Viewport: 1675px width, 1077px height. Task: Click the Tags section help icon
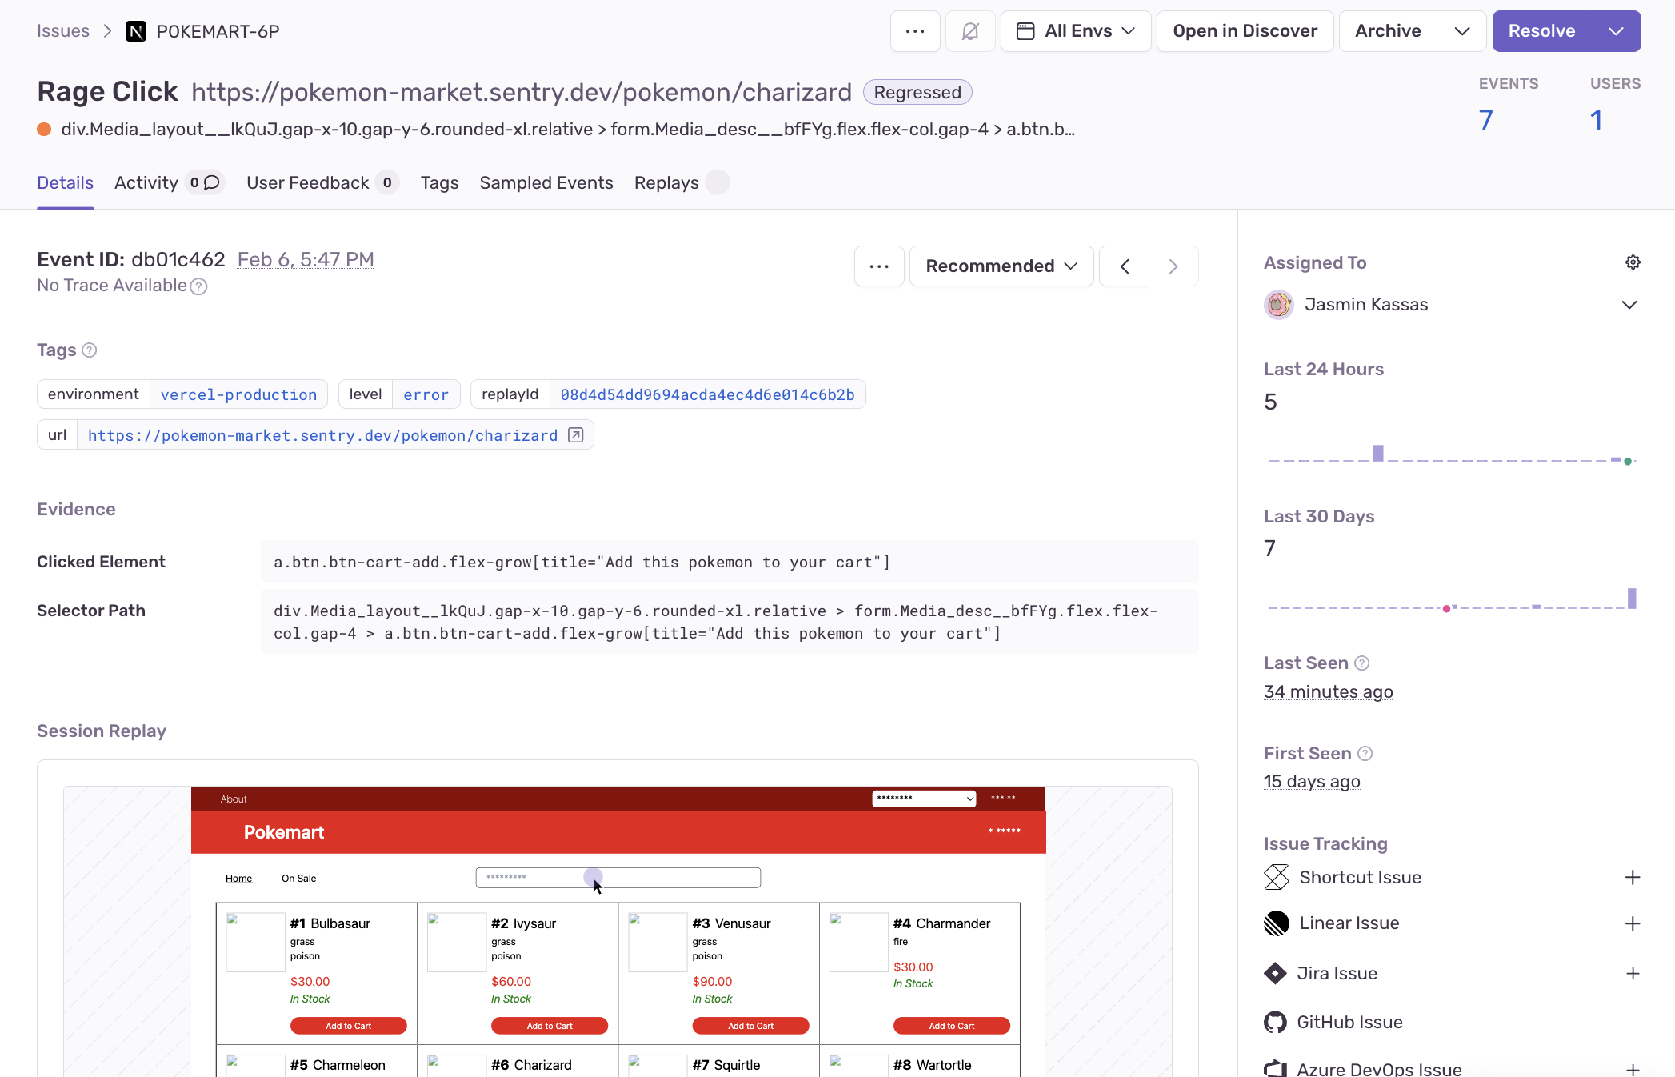click(90, 350)
